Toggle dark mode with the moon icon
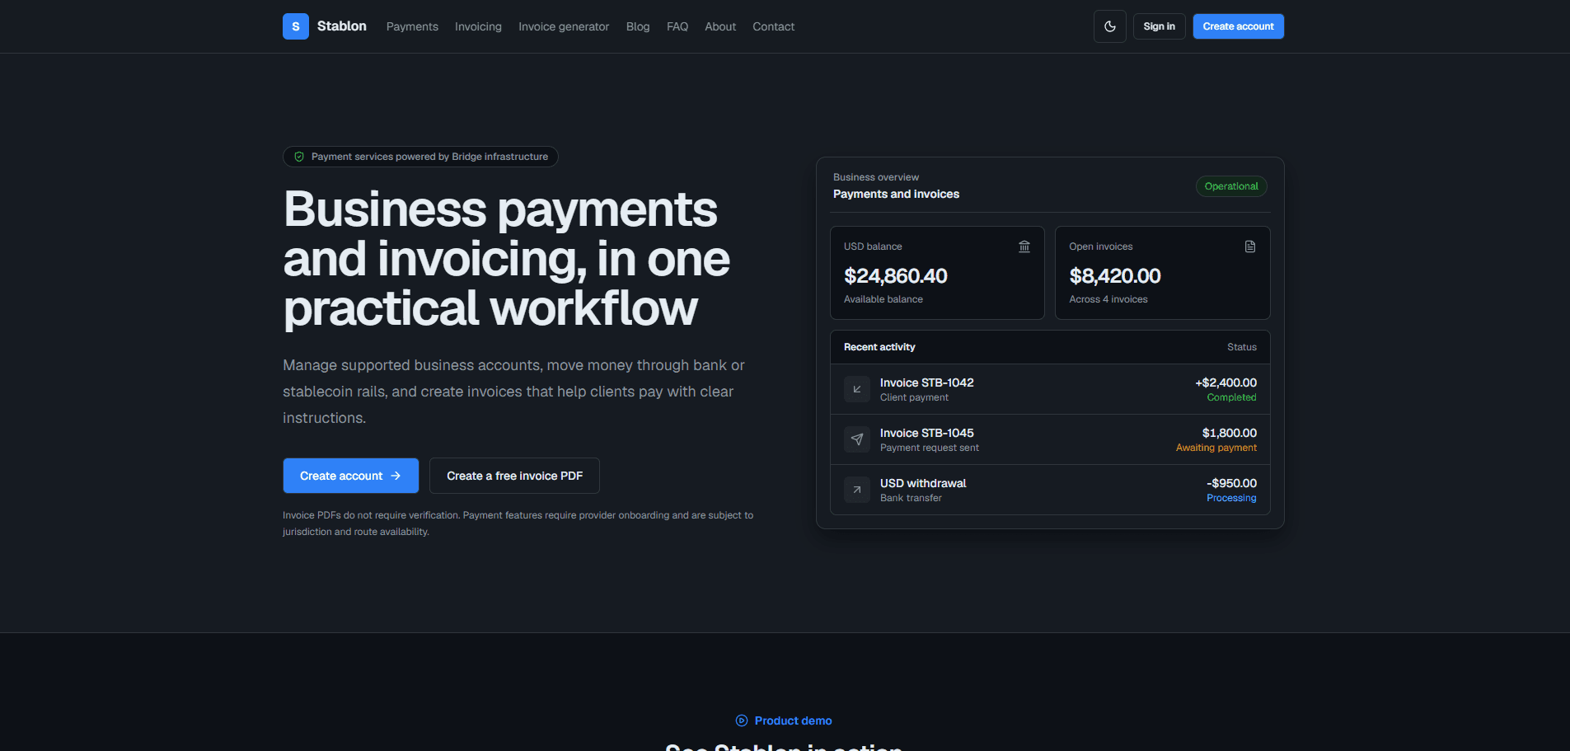This screenshot has height=751, width=1570. (1110, 26)
